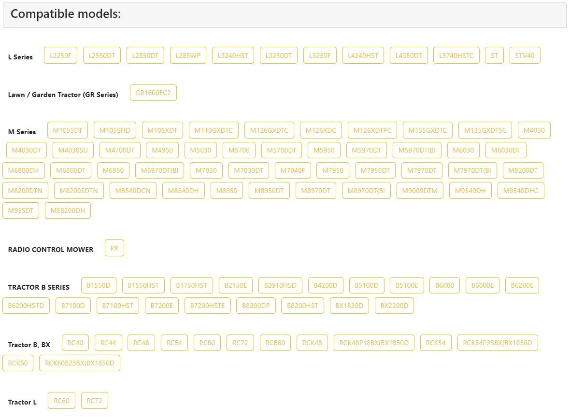This screenshot has width=570, height=419.
Task: Select the RCK48P18BX(BX1850D model tag
Action: pyautogui.click(x=374, y=343)
